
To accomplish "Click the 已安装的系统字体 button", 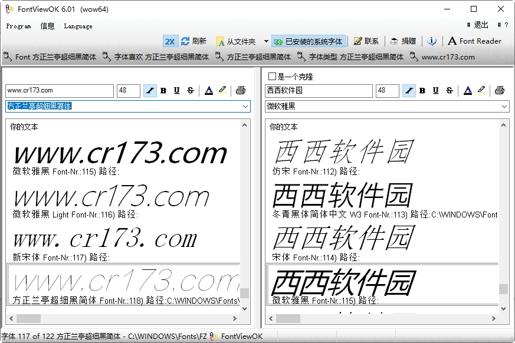I will coord(309,41).
